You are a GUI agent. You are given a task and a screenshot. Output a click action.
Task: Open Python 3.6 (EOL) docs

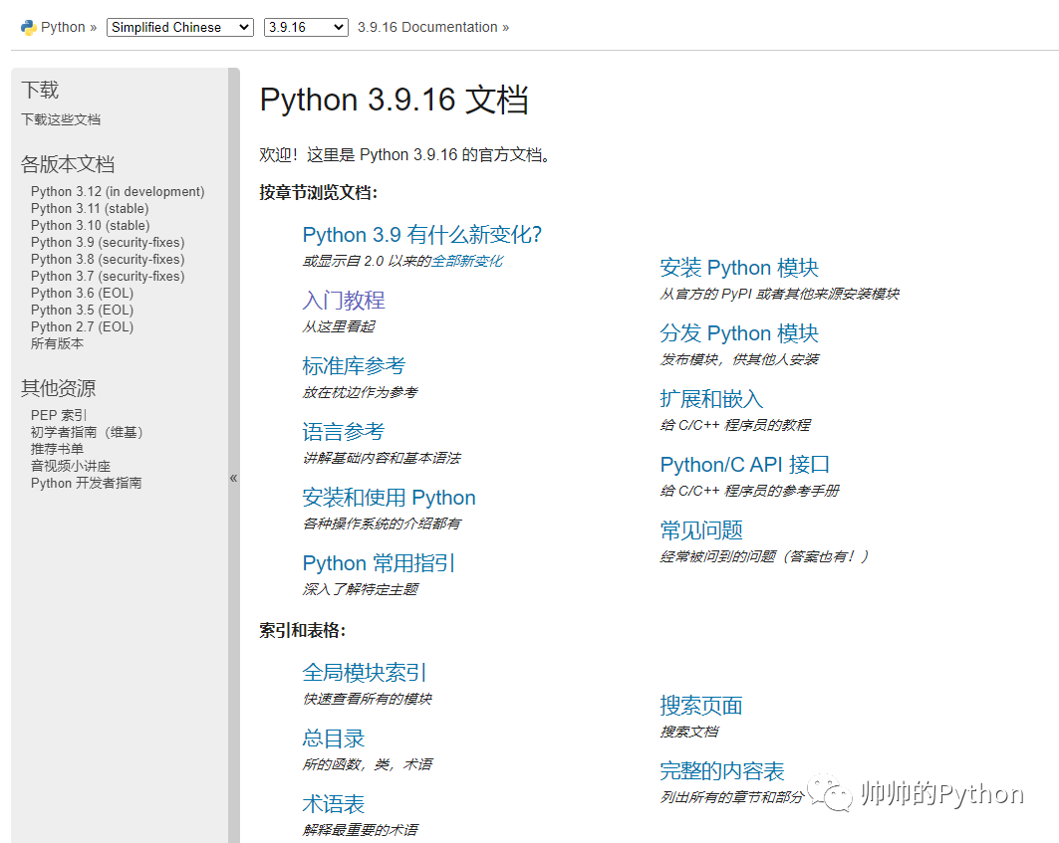pyautogui.click(x=82, y=293)
